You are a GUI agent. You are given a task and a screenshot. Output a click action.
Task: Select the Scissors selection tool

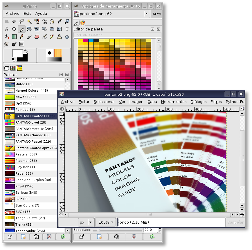coord(44,21)
